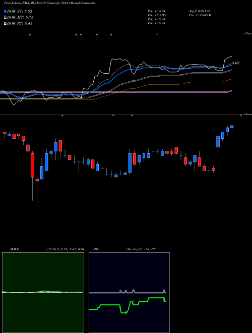Click the '<Tops' marker label
Image resolution: width=252 pixels, height=333 pixels.
point(248,34)
